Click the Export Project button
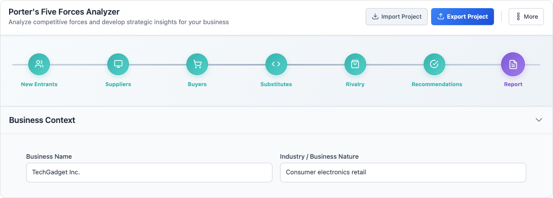 462,17
